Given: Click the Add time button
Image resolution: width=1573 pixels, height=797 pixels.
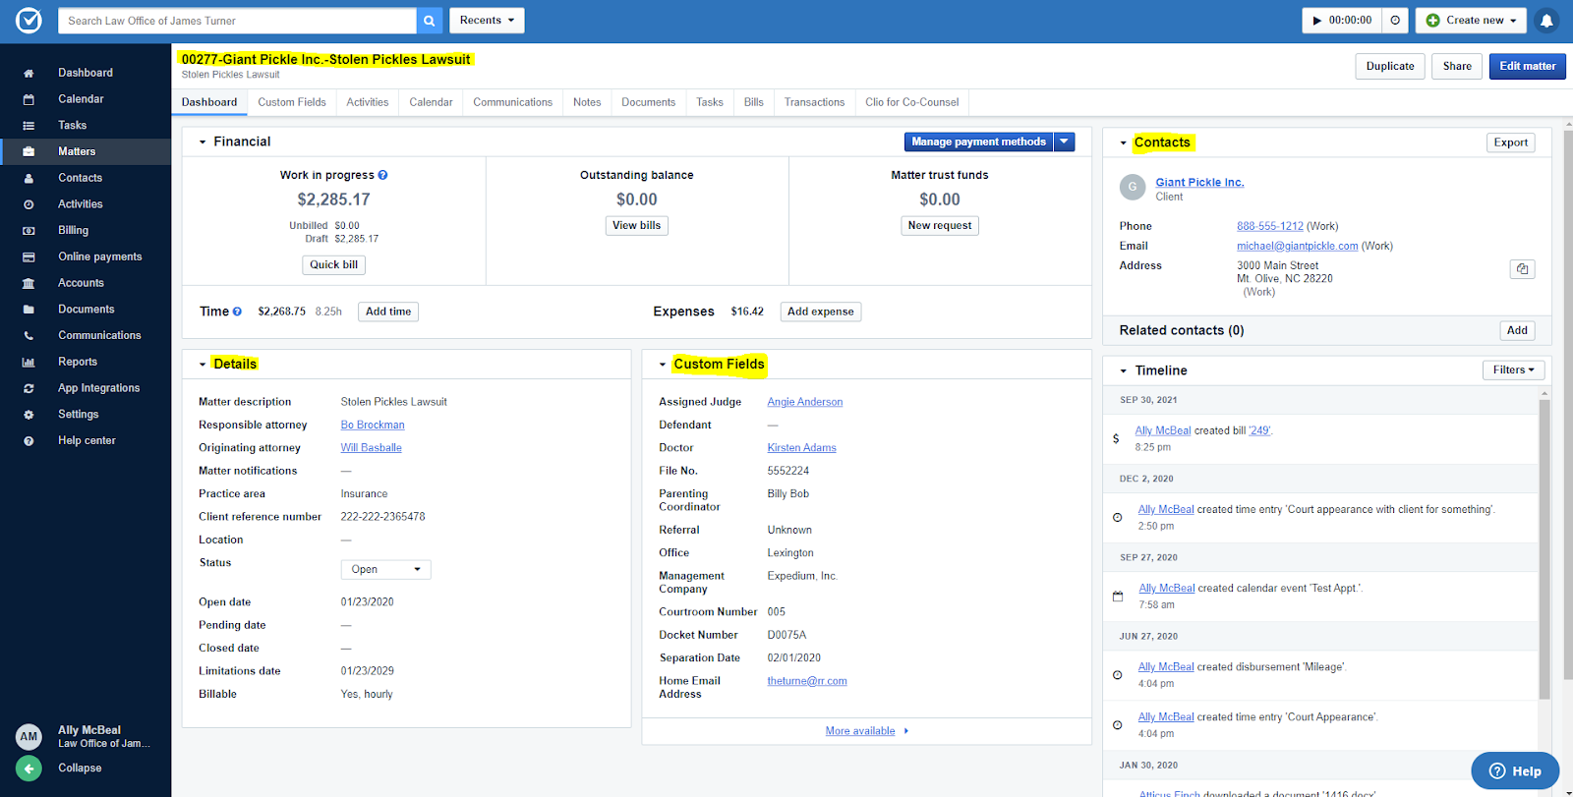Looking at the screenshot, I should [x=388, y=312].
